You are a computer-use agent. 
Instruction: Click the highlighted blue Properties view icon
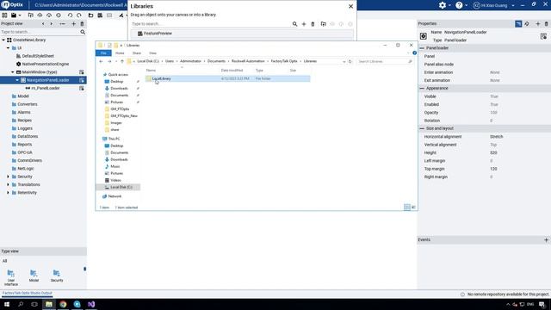pos(518,23)
